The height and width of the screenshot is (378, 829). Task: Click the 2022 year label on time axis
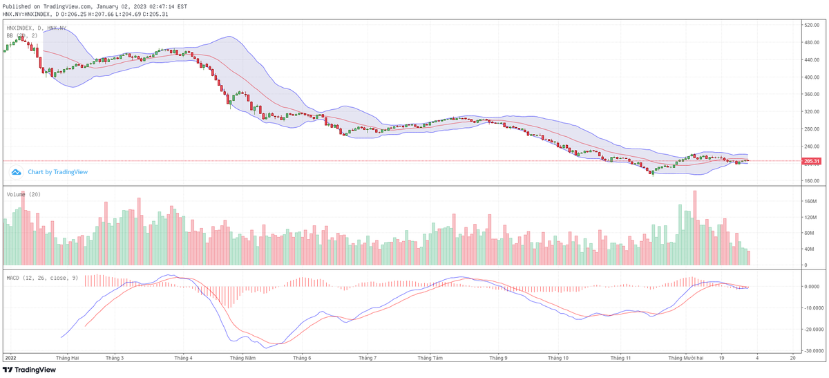(10, 358)
